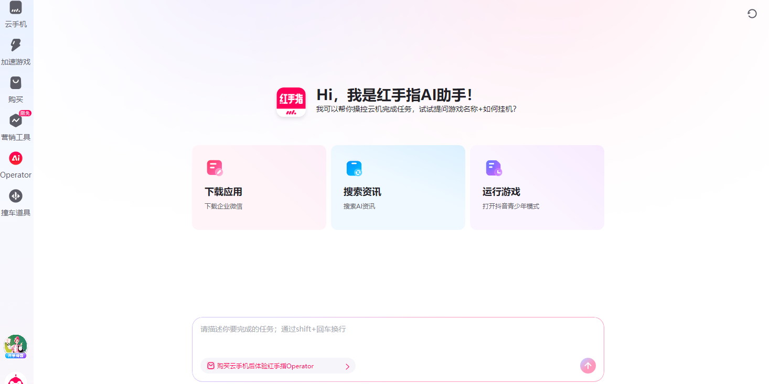Click the 打开抖音青少年模式 suggestion text

tap(511, 206)
